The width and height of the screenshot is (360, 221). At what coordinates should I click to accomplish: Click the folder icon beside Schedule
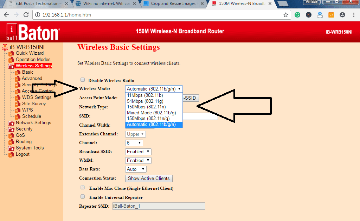click(x=18, y=116)
